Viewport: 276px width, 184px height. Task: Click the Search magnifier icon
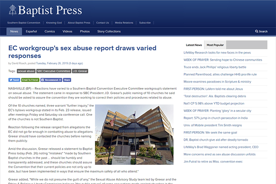(x=256, y=31)
